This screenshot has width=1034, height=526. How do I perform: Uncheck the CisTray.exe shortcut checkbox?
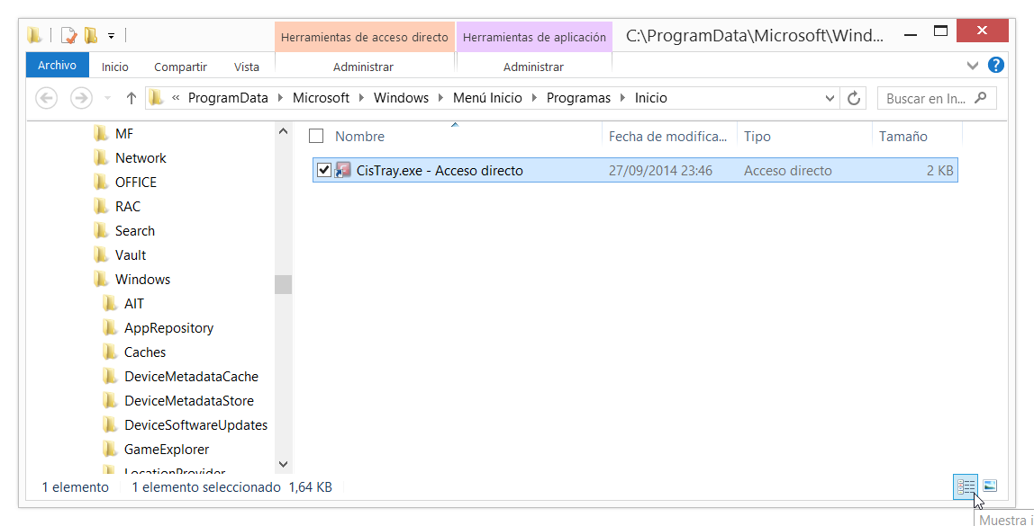(323, 171)
